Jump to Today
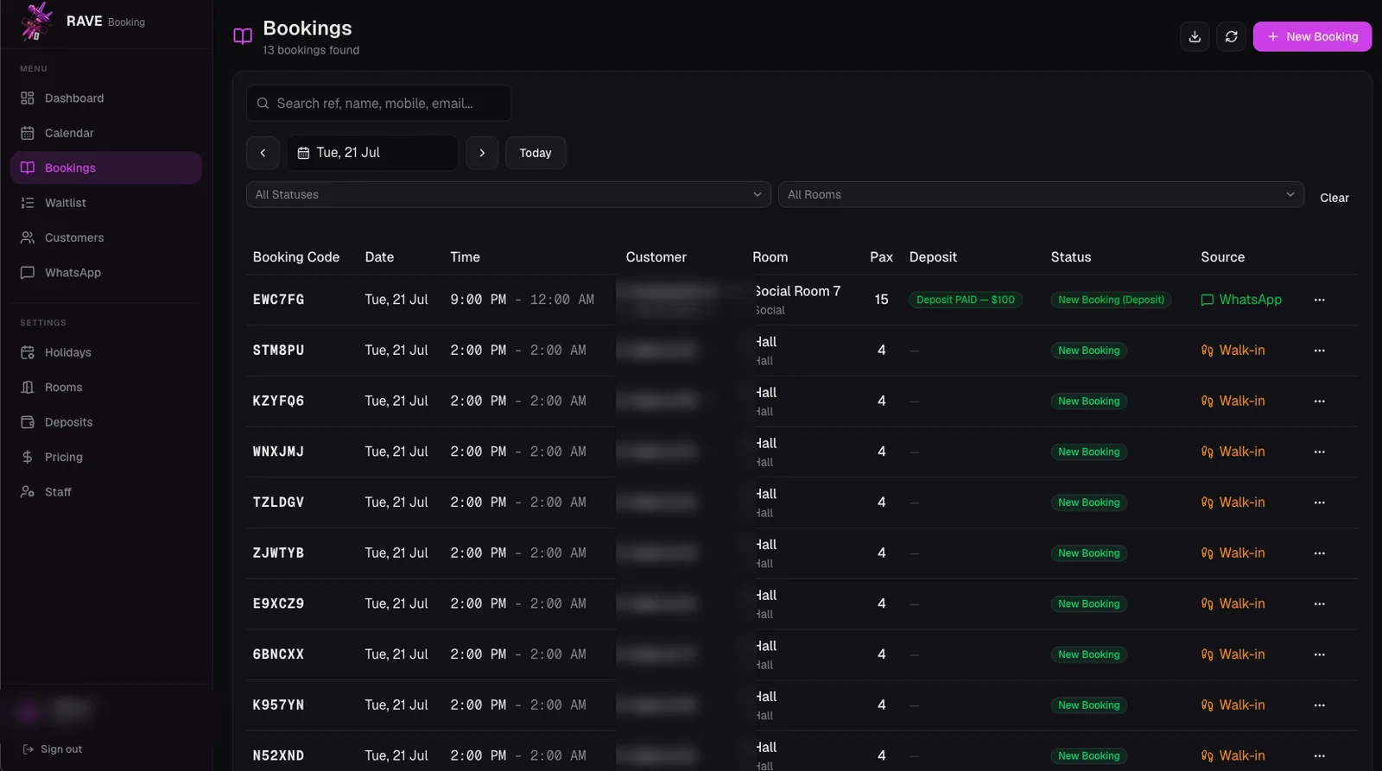This screenshot has height=771, width=1382. (536, 153)
